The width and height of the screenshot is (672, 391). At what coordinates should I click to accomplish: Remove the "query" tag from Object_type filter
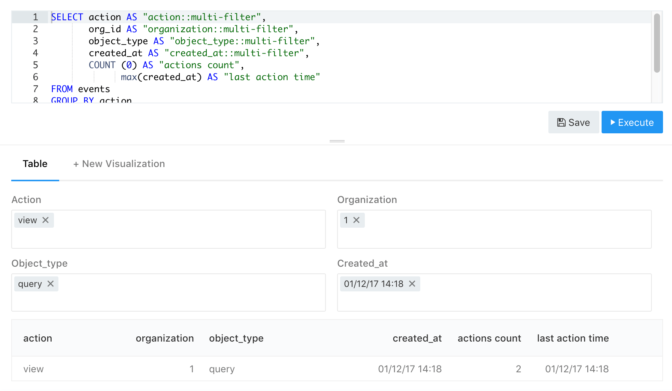(51, 284)
